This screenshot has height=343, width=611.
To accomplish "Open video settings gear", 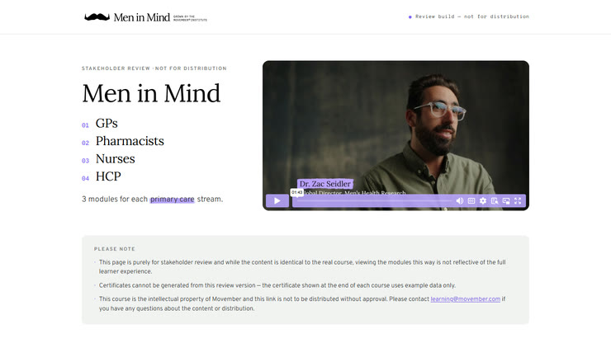I will click(483, 201).
